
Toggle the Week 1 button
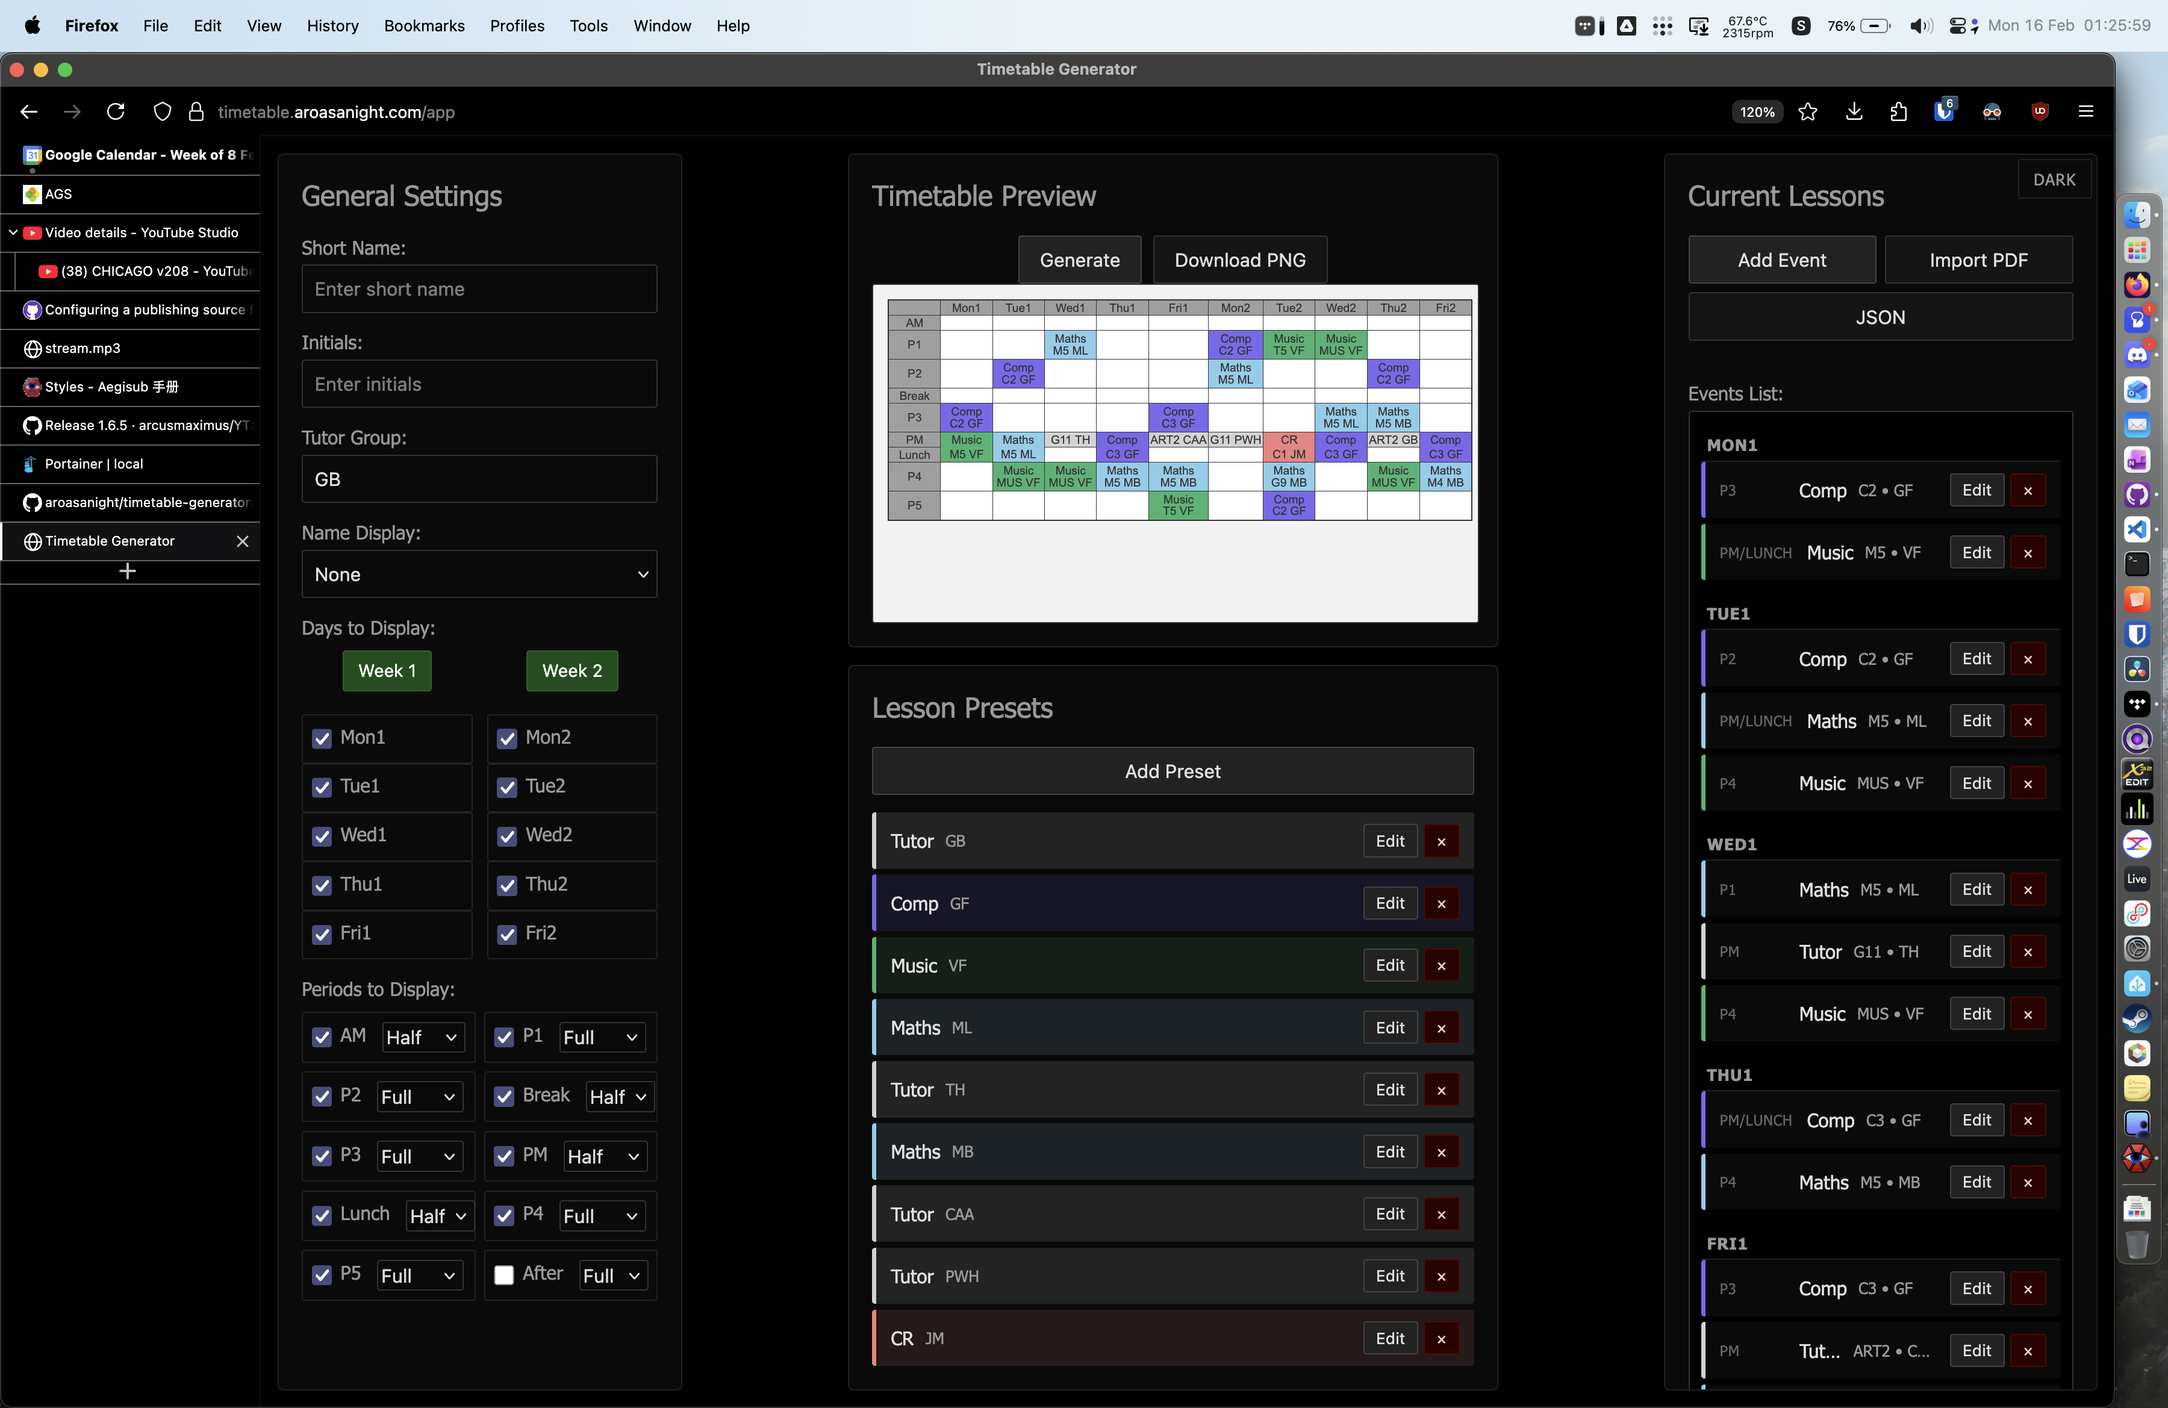[387, 671]
